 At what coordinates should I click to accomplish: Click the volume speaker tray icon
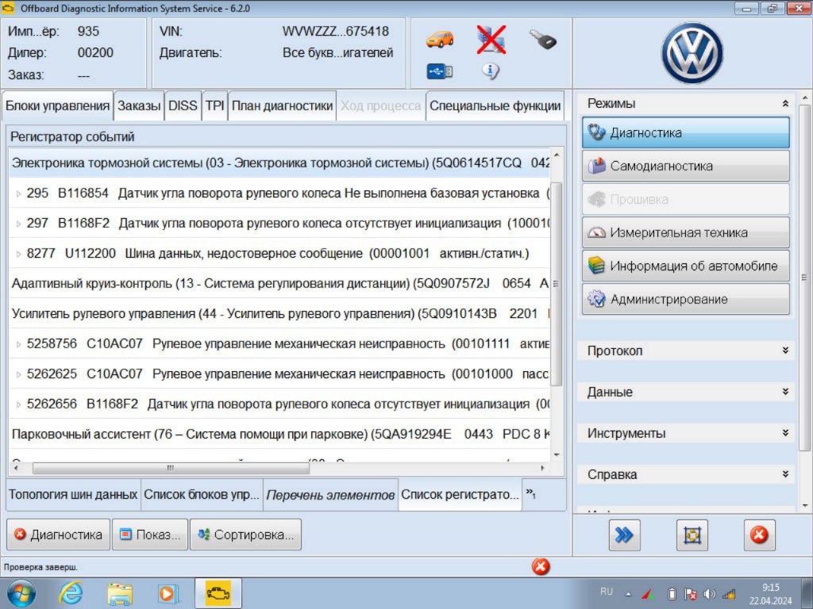point(709,595)
